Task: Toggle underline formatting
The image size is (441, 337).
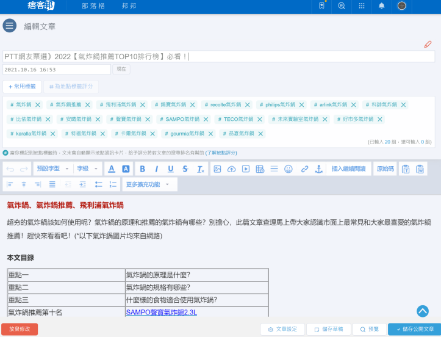Action: pos(171,169)
